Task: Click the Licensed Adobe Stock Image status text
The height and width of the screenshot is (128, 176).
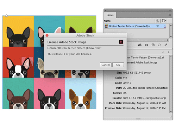Action: [x=142, y=62]
